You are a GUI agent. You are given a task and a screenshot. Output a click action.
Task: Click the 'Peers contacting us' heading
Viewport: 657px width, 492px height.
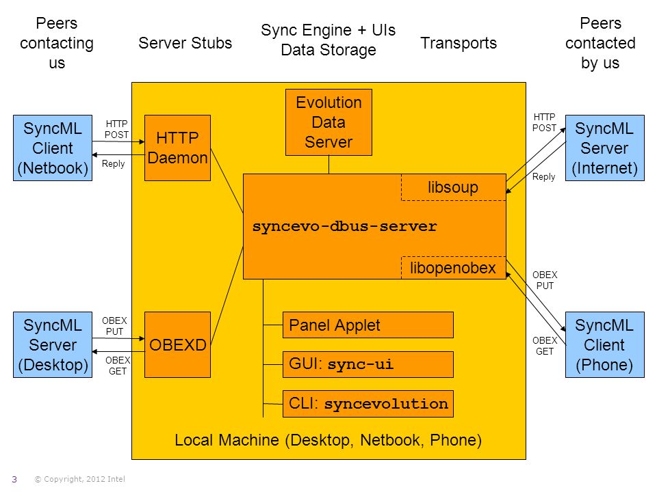coord(57,43)
